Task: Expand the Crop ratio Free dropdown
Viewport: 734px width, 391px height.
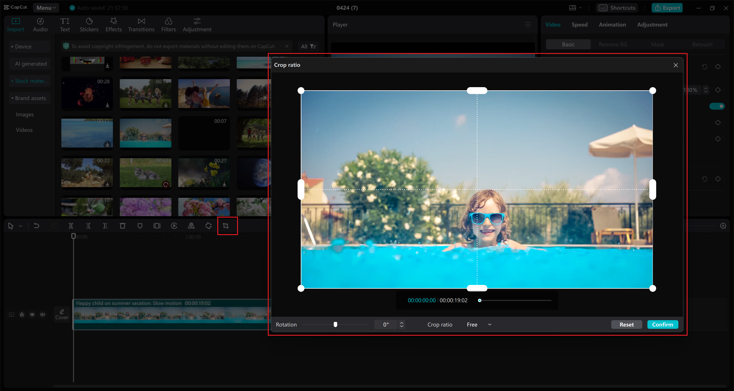Action: click(x=490, y=324)
